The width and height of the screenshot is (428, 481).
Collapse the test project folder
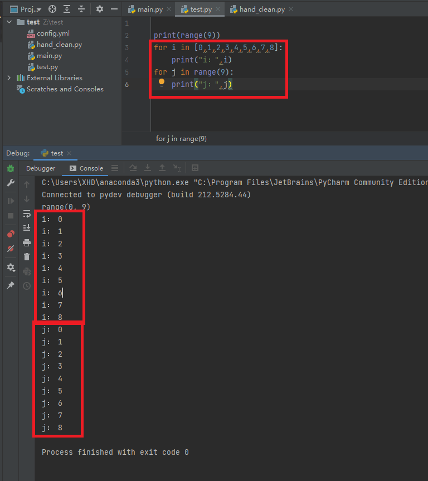pyautogui.click(x=9, y=22)
